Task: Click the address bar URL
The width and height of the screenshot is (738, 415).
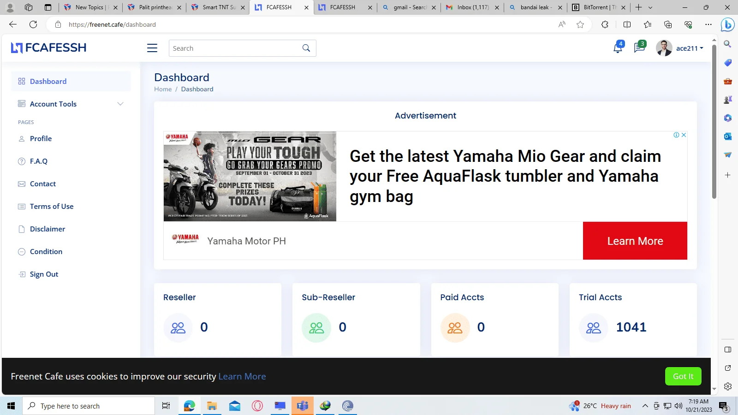Action: [x=112, y=24]
